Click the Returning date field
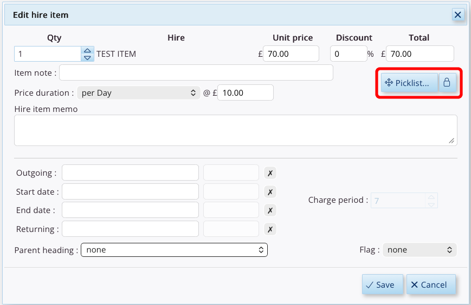Viewport: 471px width, 305px height. tap(130, 229)
